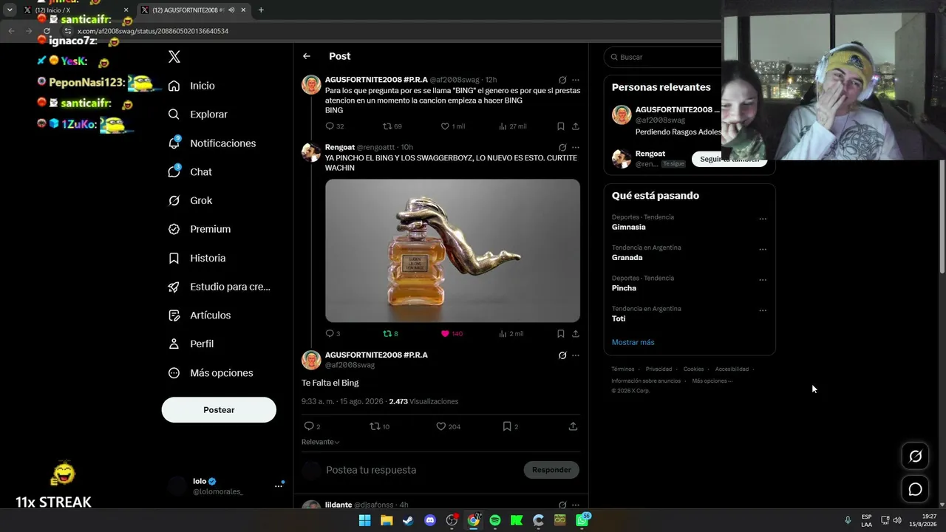
Task: Click the X logo above the sidebar
Action: coord(174,57)
